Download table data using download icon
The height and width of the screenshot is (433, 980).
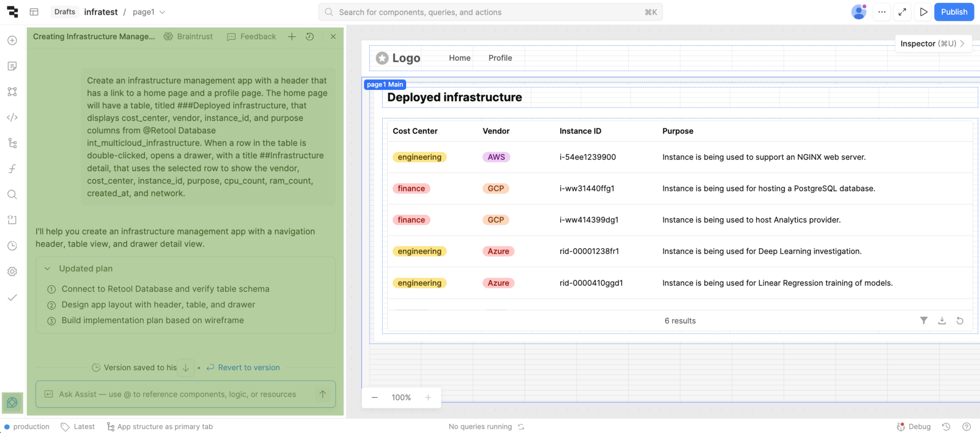coord(942,320)
